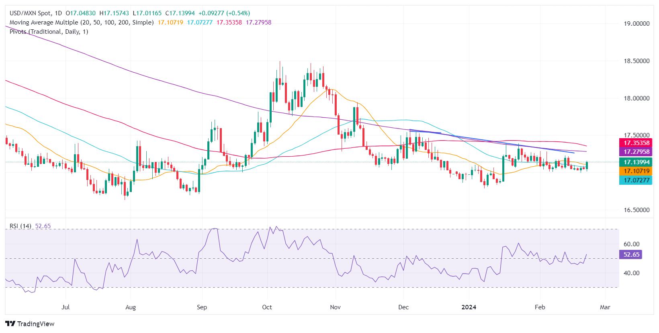Select the Moving Average Multiple indicator label
Viewport: 659px width, 333px height.
(82, 22)
